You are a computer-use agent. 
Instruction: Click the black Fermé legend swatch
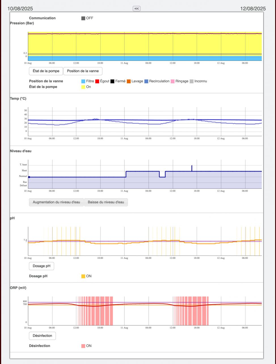pos(112,81)
